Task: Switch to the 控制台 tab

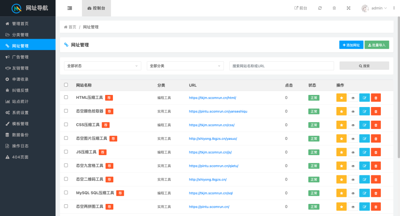Action: tap(96, 8)
